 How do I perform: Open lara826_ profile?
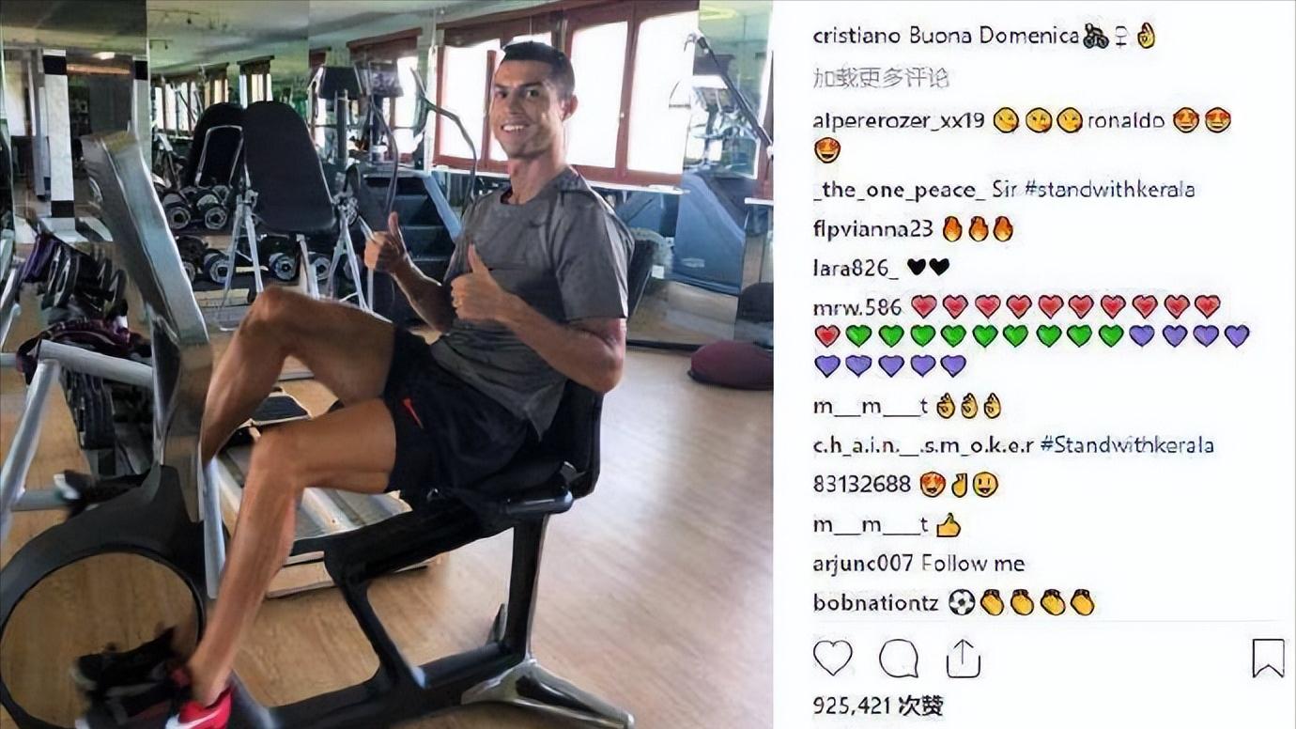point(856,268)
